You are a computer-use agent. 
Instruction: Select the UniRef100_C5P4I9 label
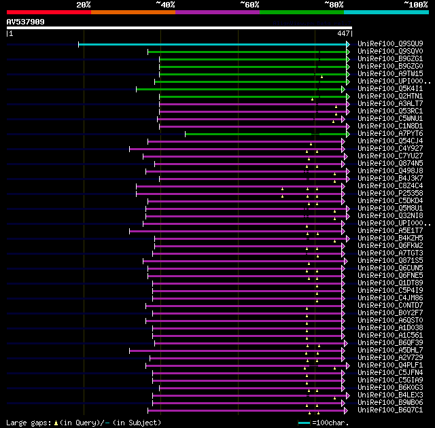click(390, 291)
